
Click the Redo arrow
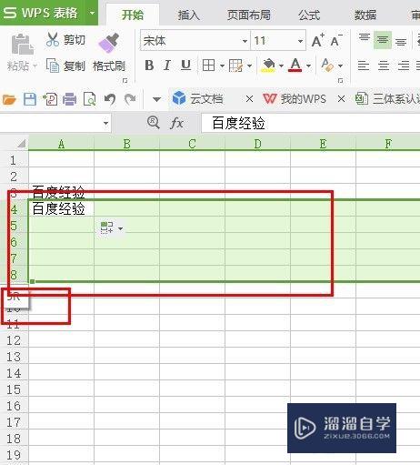(x=130, y=99)
